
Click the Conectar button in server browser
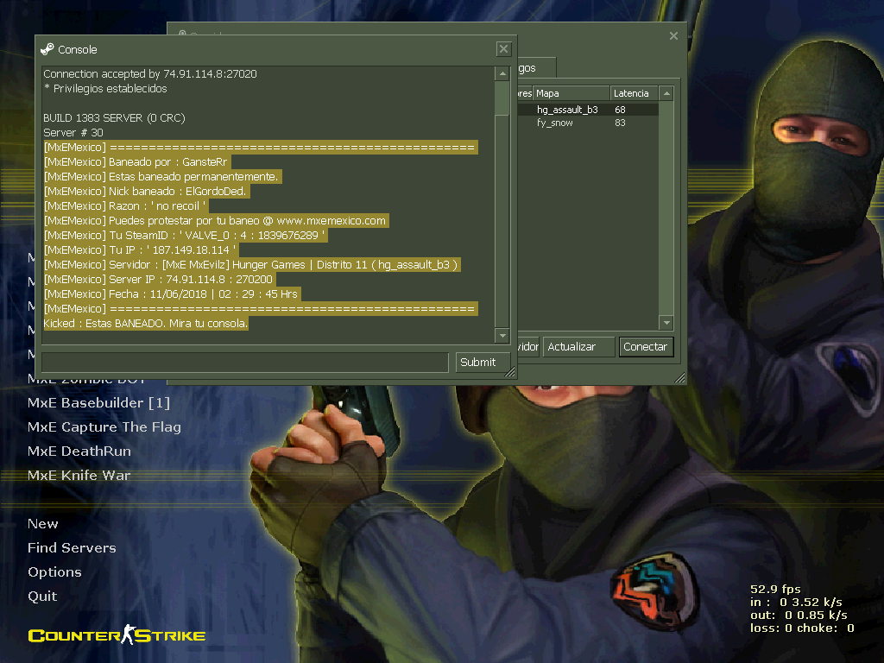646,347
